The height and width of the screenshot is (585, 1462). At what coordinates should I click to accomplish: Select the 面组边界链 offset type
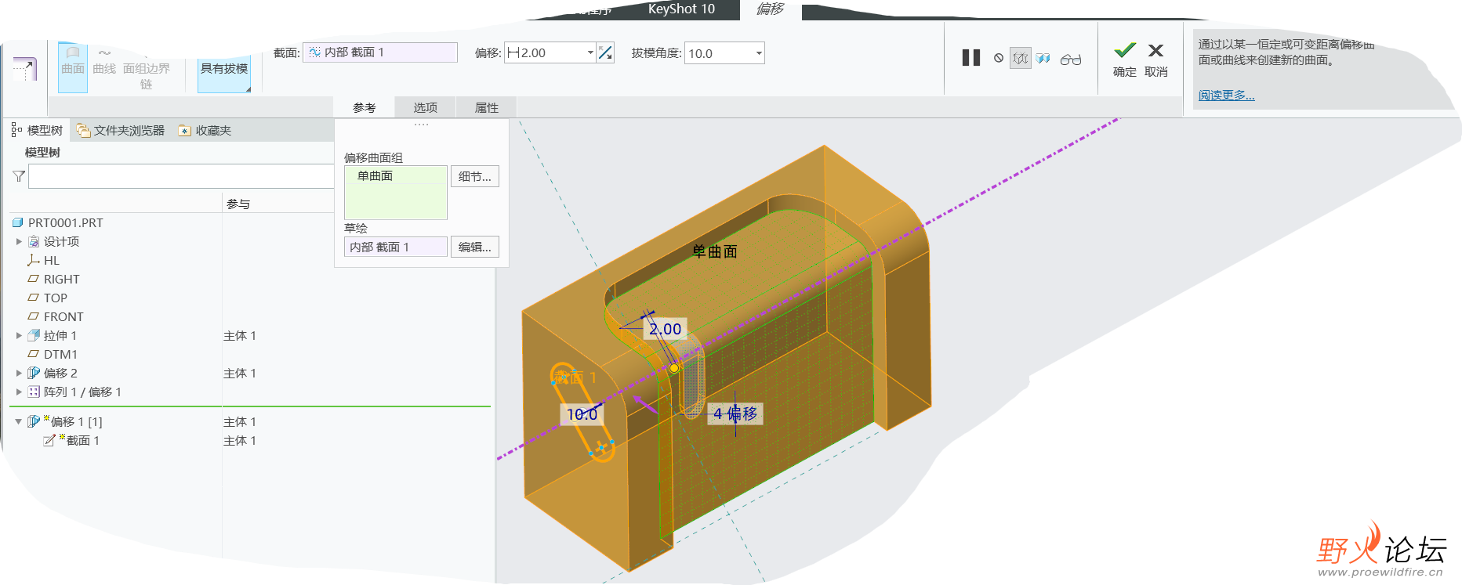(x=147, y=75)
